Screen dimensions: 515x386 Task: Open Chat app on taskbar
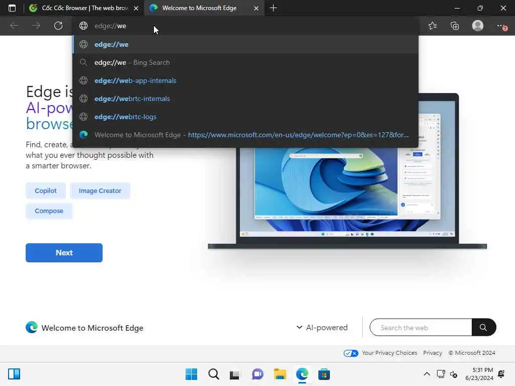[x=257, y=374]
